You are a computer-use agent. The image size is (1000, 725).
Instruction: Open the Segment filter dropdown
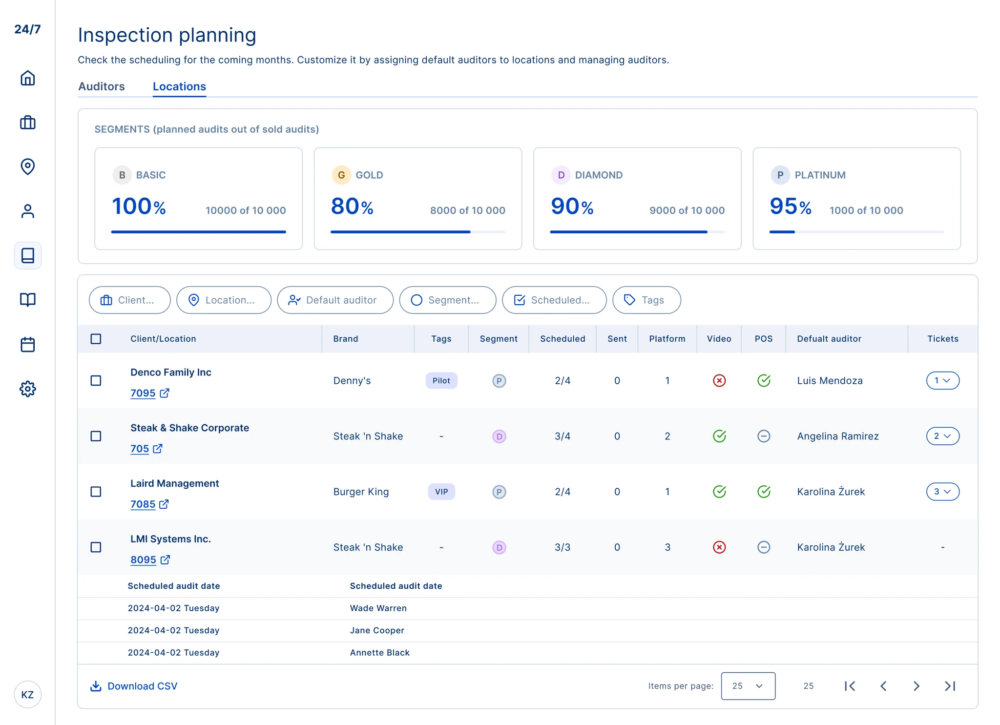tap(447, 300)
